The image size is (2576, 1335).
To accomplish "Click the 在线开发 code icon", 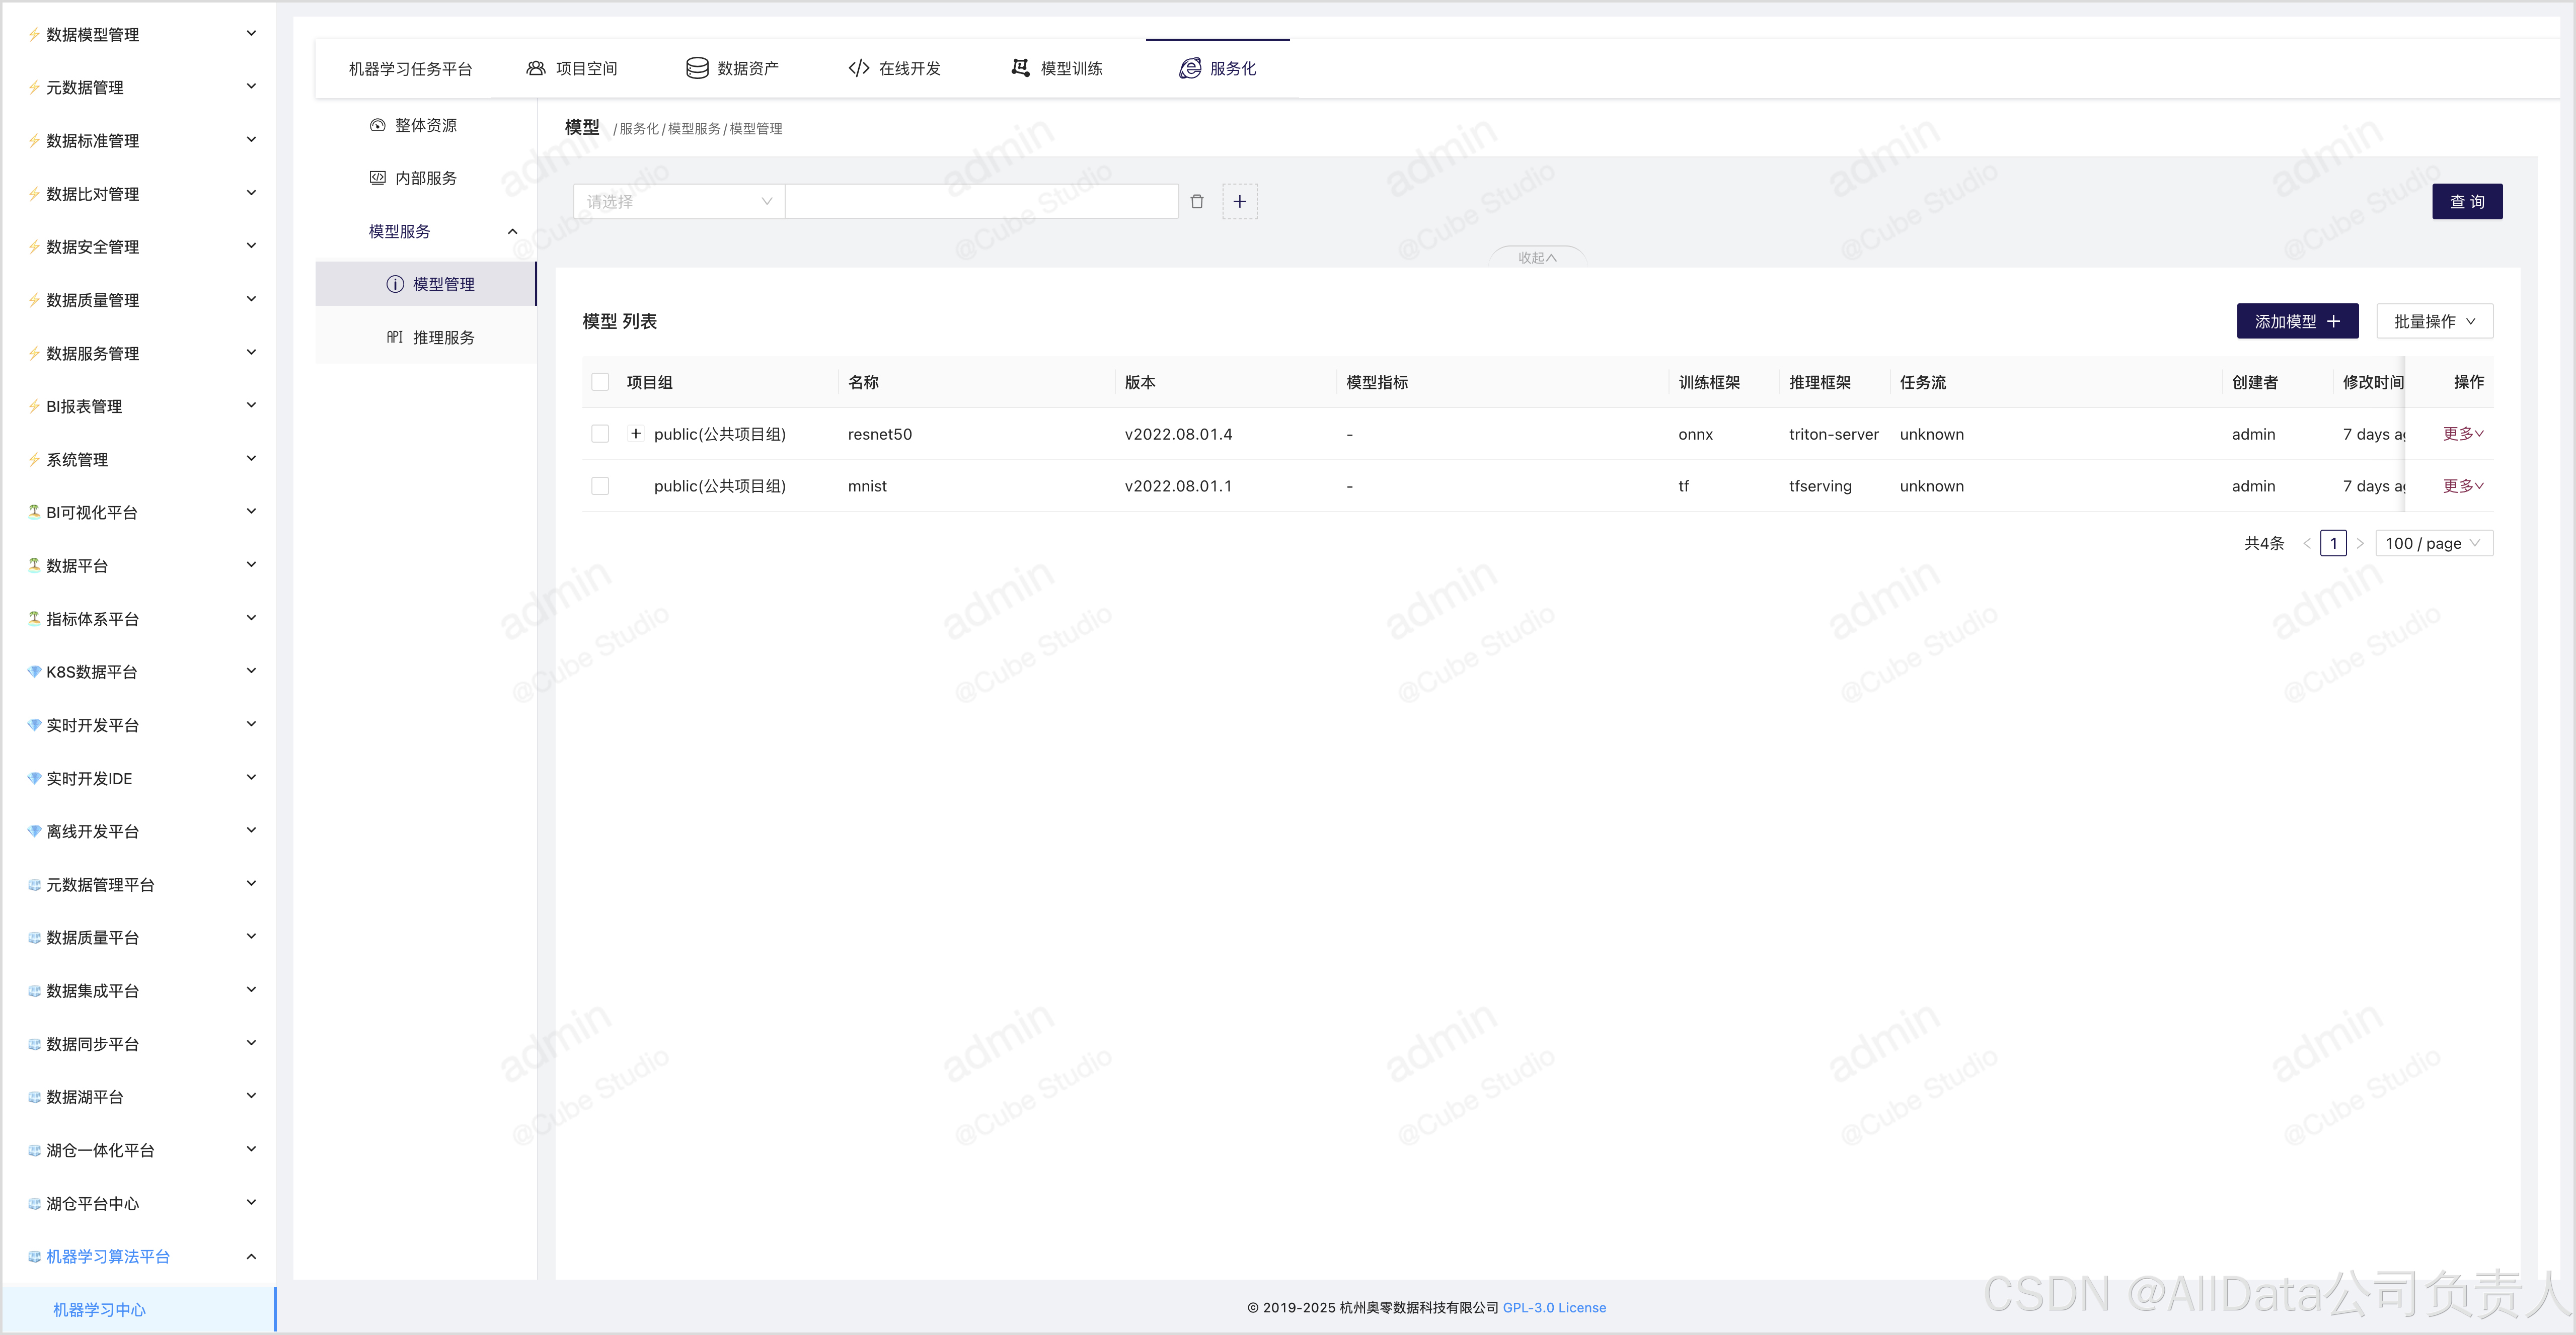I will 859,68.
